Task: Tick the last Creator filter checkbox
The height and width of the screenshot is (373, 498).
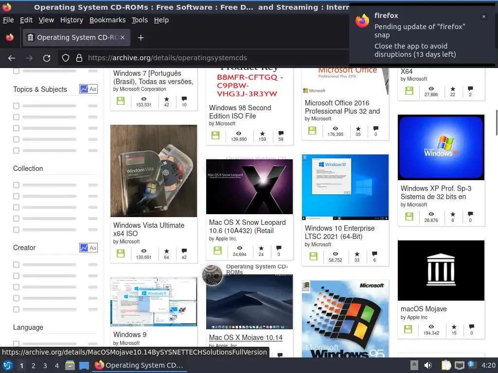Action: tap(16, 309)
